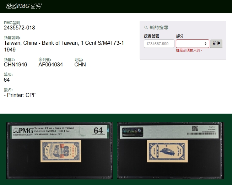Click the red 這是必須輸入的 error message
This screenshot has width=232, height=185.
pos(190,50)
